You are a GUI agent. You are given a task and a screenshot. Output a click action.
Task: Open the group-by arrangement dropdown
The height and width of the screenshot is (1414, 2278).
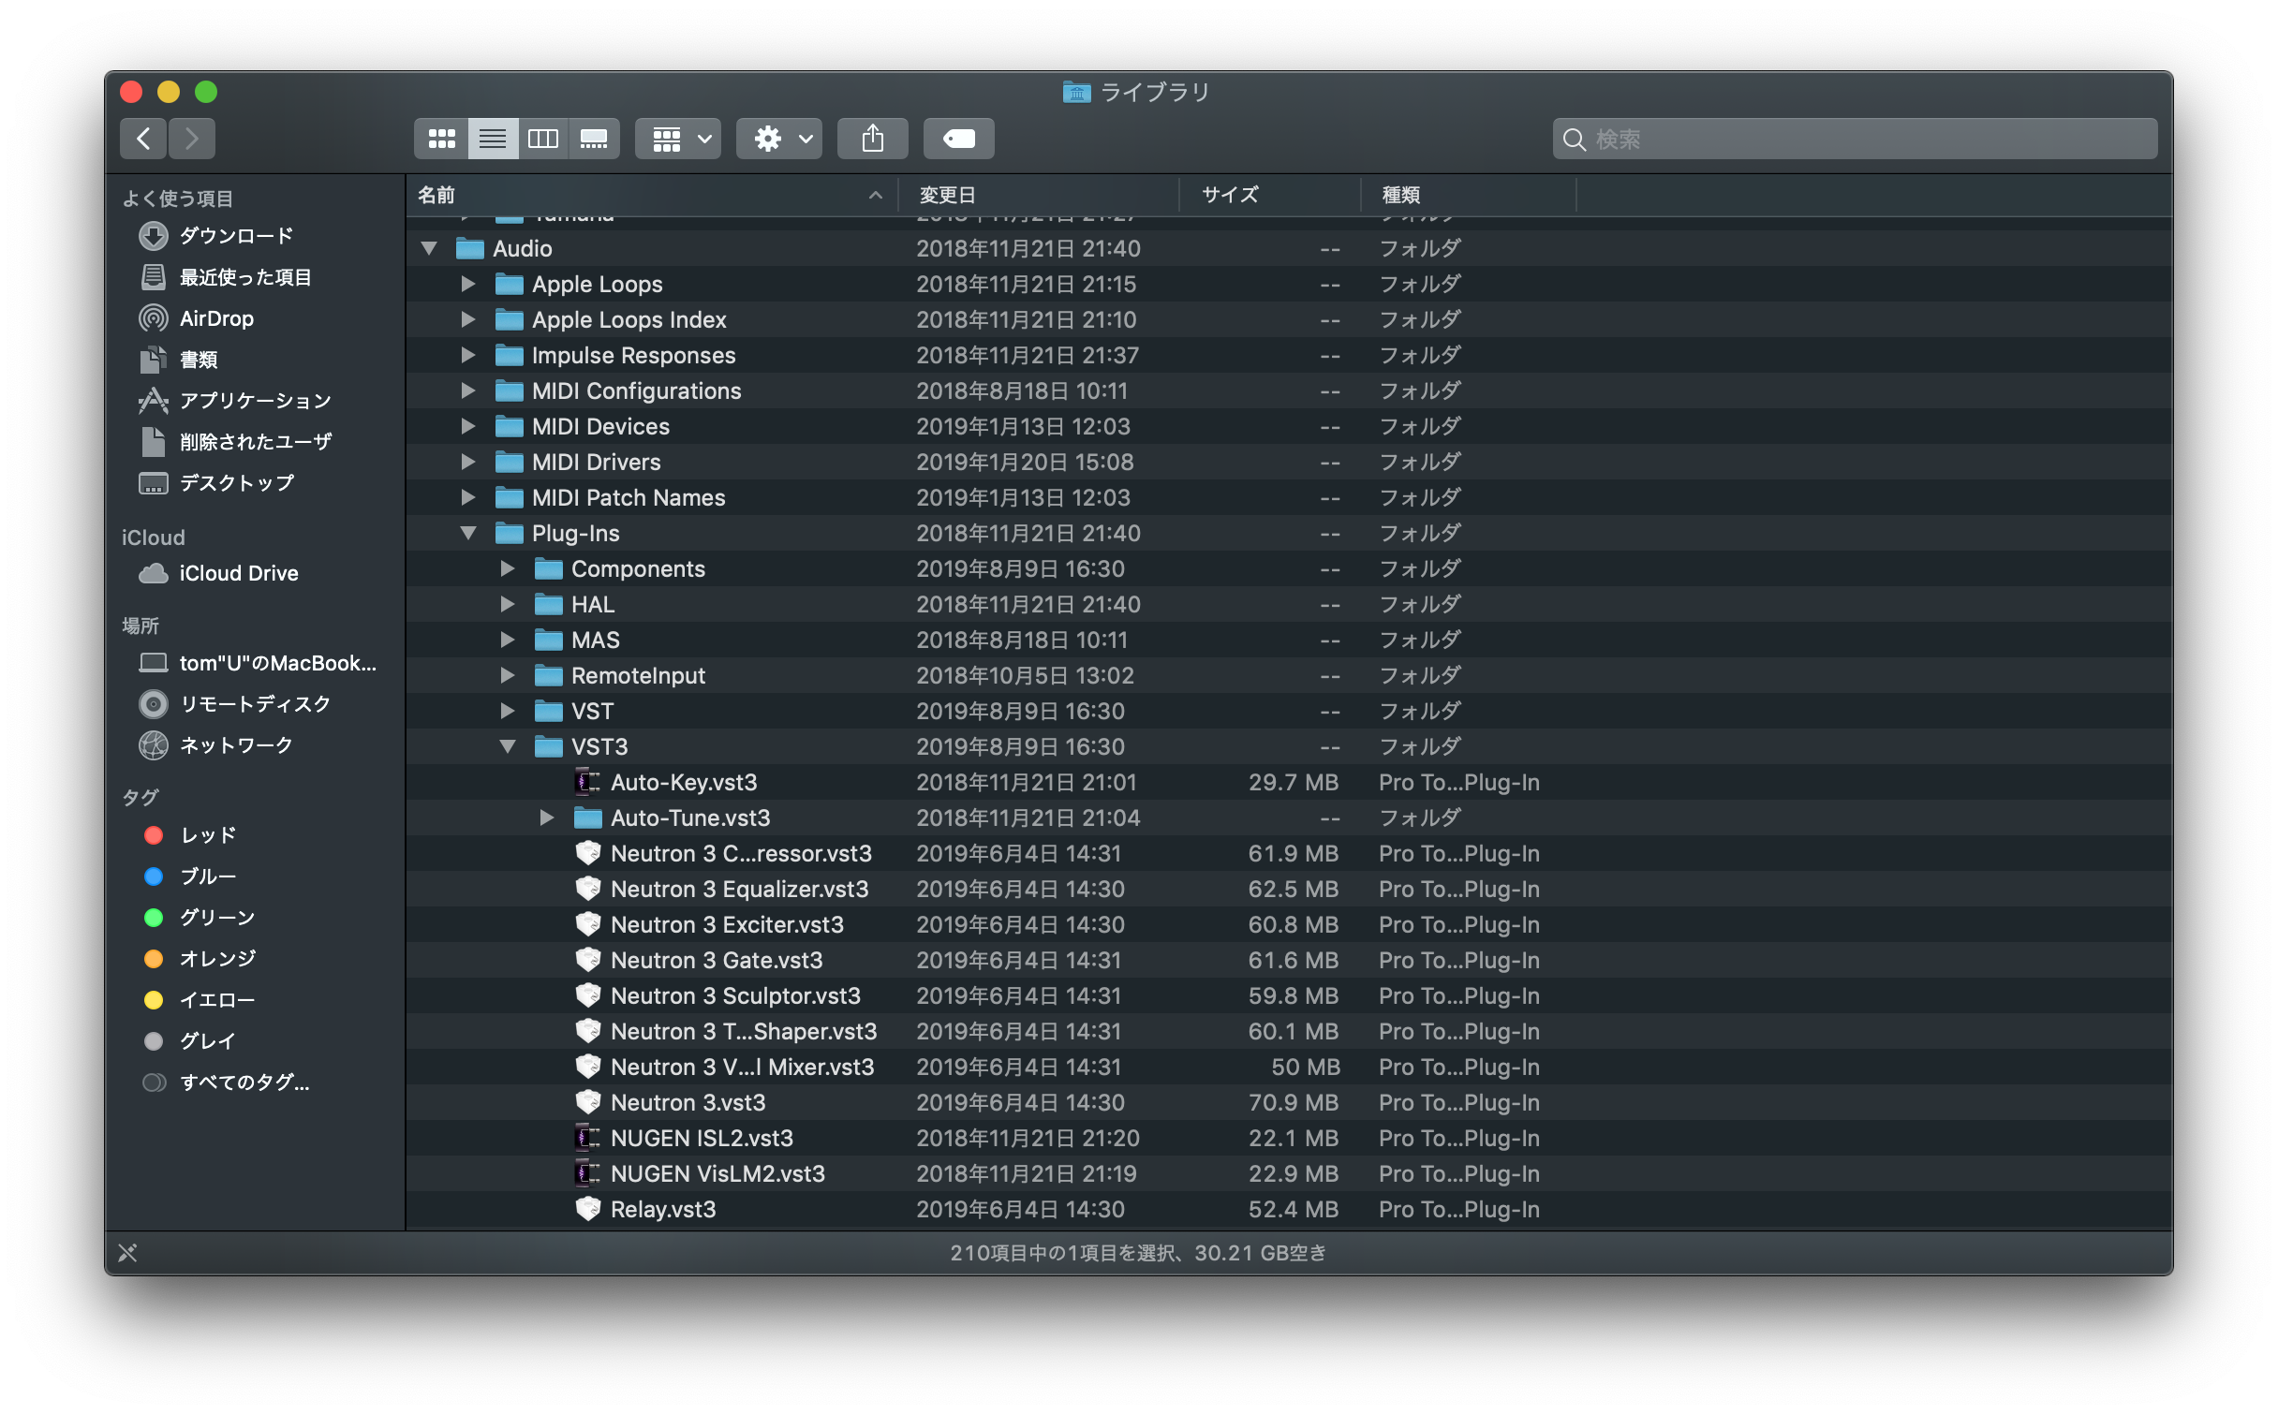pos(678,139)
